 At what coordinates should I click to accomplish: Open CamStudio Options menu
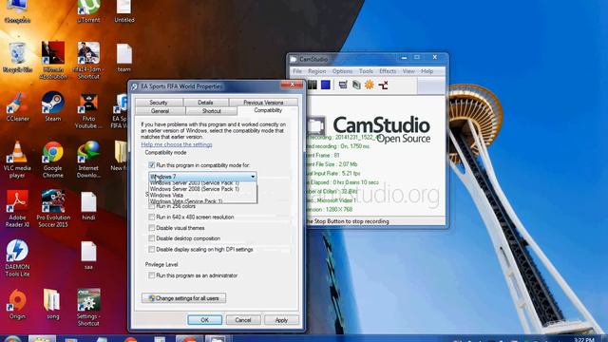[342, 71]
